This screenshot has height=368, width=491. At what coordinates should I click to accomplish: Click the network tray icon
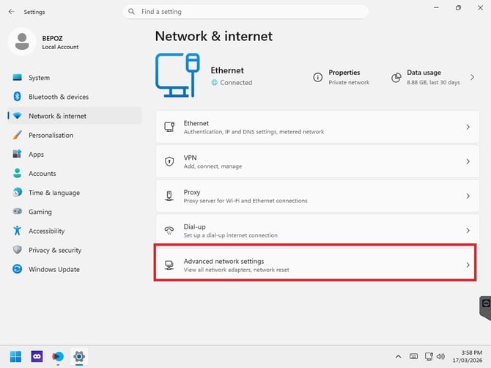tap(429, 356)
